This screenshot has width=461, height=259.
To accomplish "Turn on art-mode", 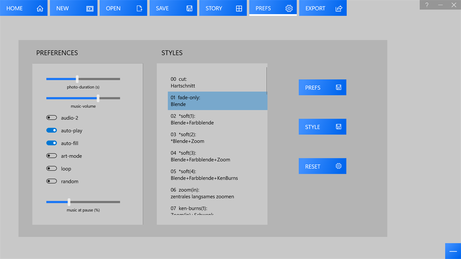I will 51,156.
